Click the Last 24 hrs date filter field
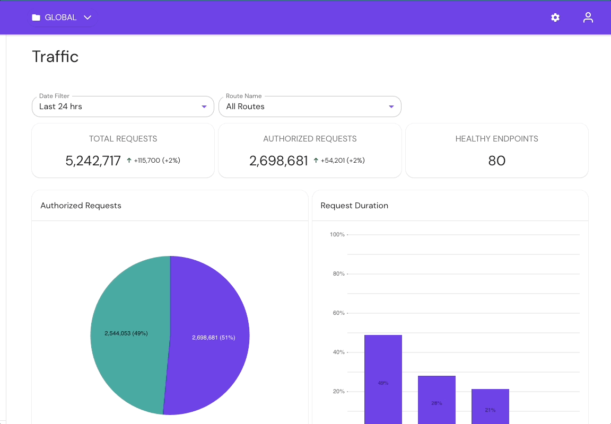 pos(117,107)
